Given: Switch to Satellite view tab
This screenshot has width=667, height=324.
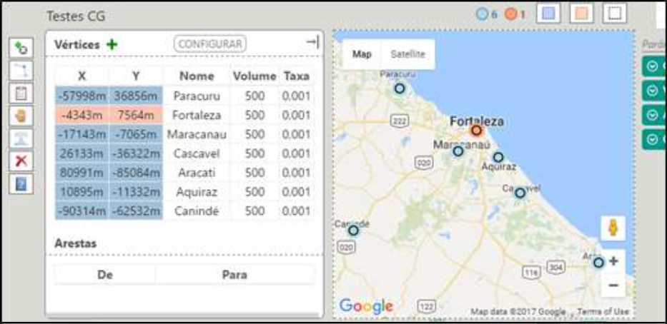Looking at the screenshot, I should pos(407,54).
